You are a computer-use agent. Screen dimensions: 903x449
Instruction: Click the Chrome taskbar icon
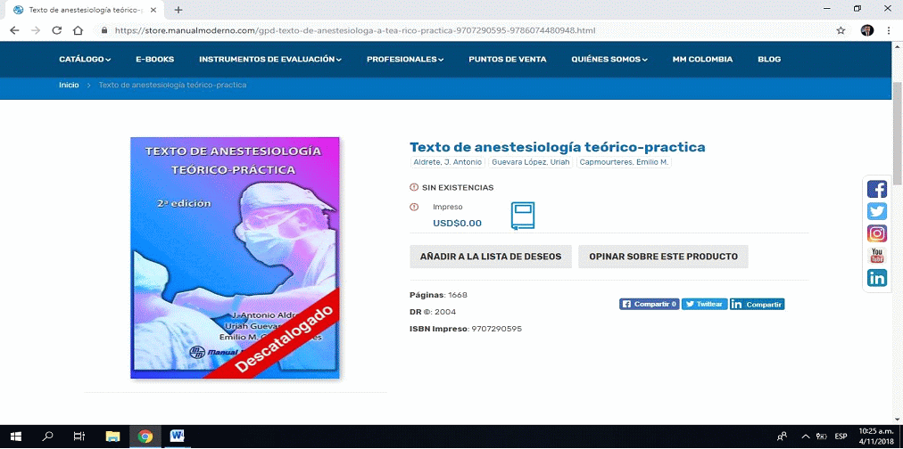145,437
